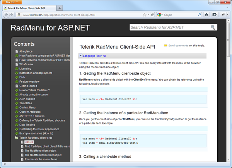Expand the Licensing tree node
The image size is (232, 168).
coord(17,69)
